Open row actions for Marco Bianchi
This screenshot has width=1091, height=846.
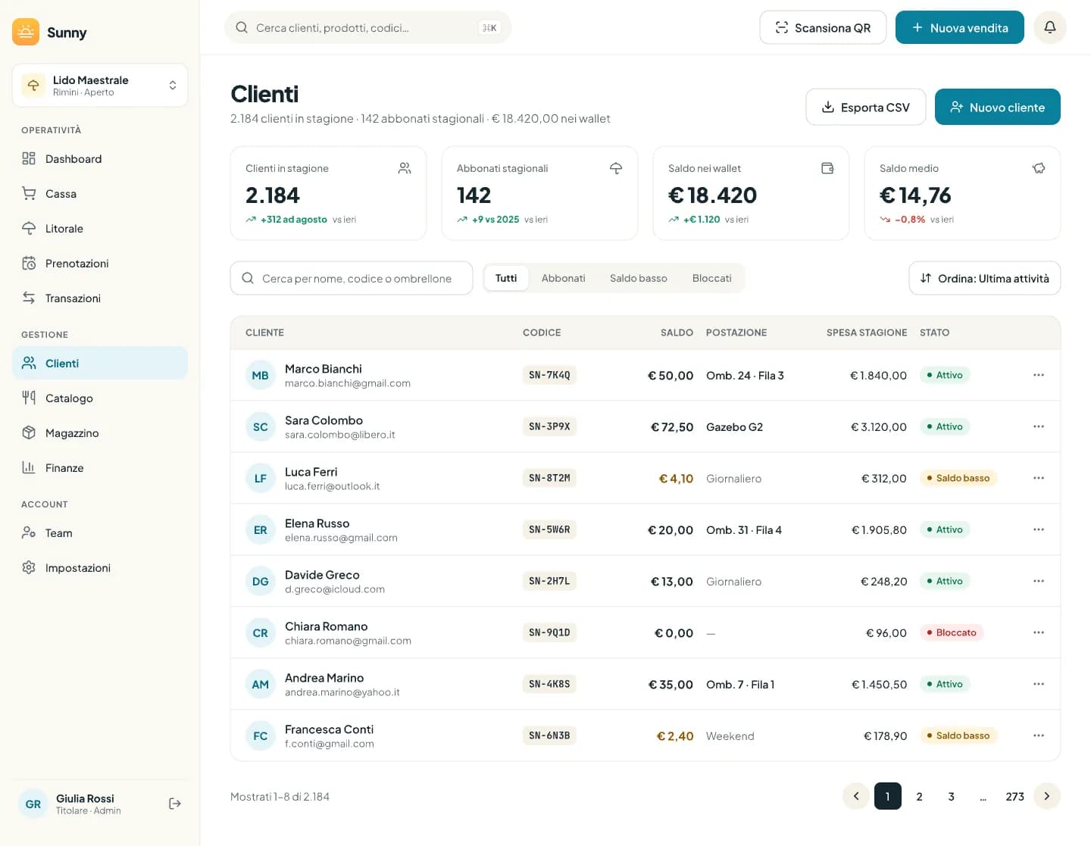click(1039, 375)
